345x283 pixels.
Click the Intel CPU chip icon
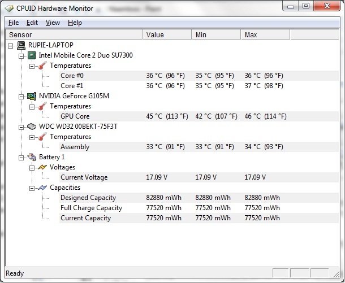[x=32, y=55]
